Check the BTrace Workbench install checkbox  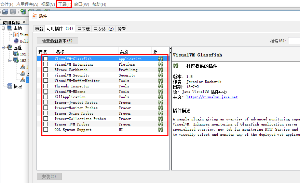[45, 70]
